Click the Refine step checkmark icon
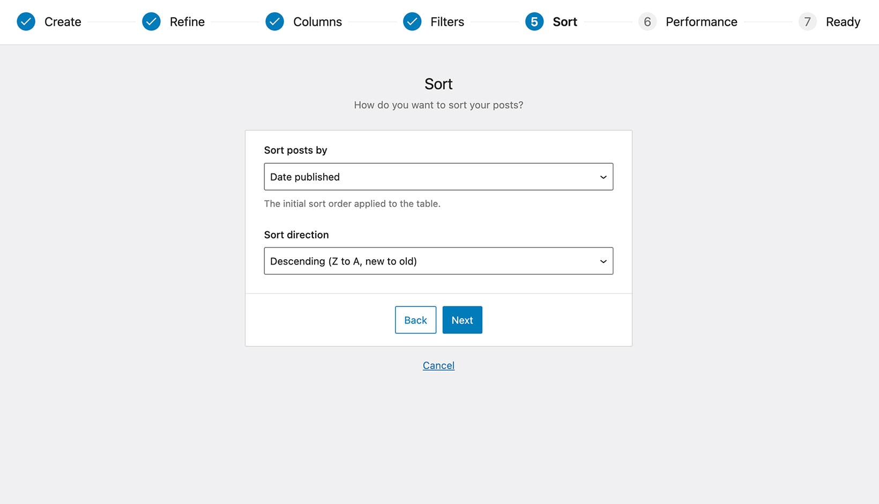The height and width of the screenshot is (504, 879). coord(151,22)
